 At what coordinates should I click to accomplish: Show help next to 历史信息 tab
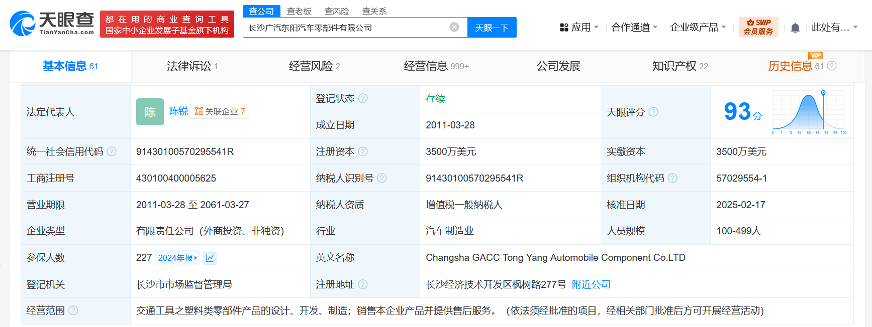click(832, 66)
